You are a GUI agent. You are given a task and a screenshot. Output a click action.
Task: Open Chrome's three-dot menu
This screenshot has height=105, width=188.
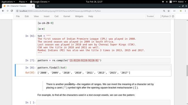pyautogui.click(x=185, y=11)
